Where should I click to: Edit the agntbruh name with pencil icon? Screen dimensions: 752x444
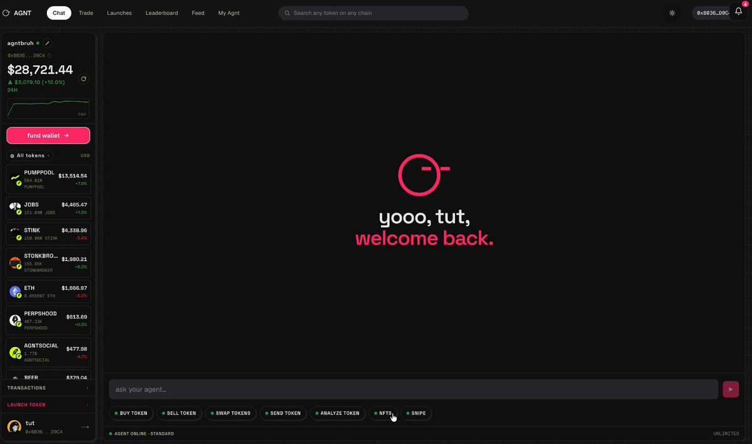(x=48, y=43)
